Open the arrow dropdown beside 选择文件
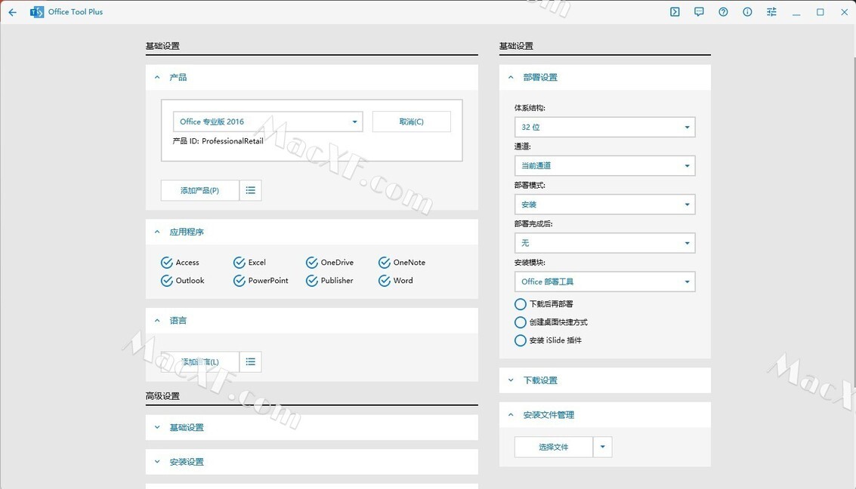856x489 pixels. pos(603,447)
